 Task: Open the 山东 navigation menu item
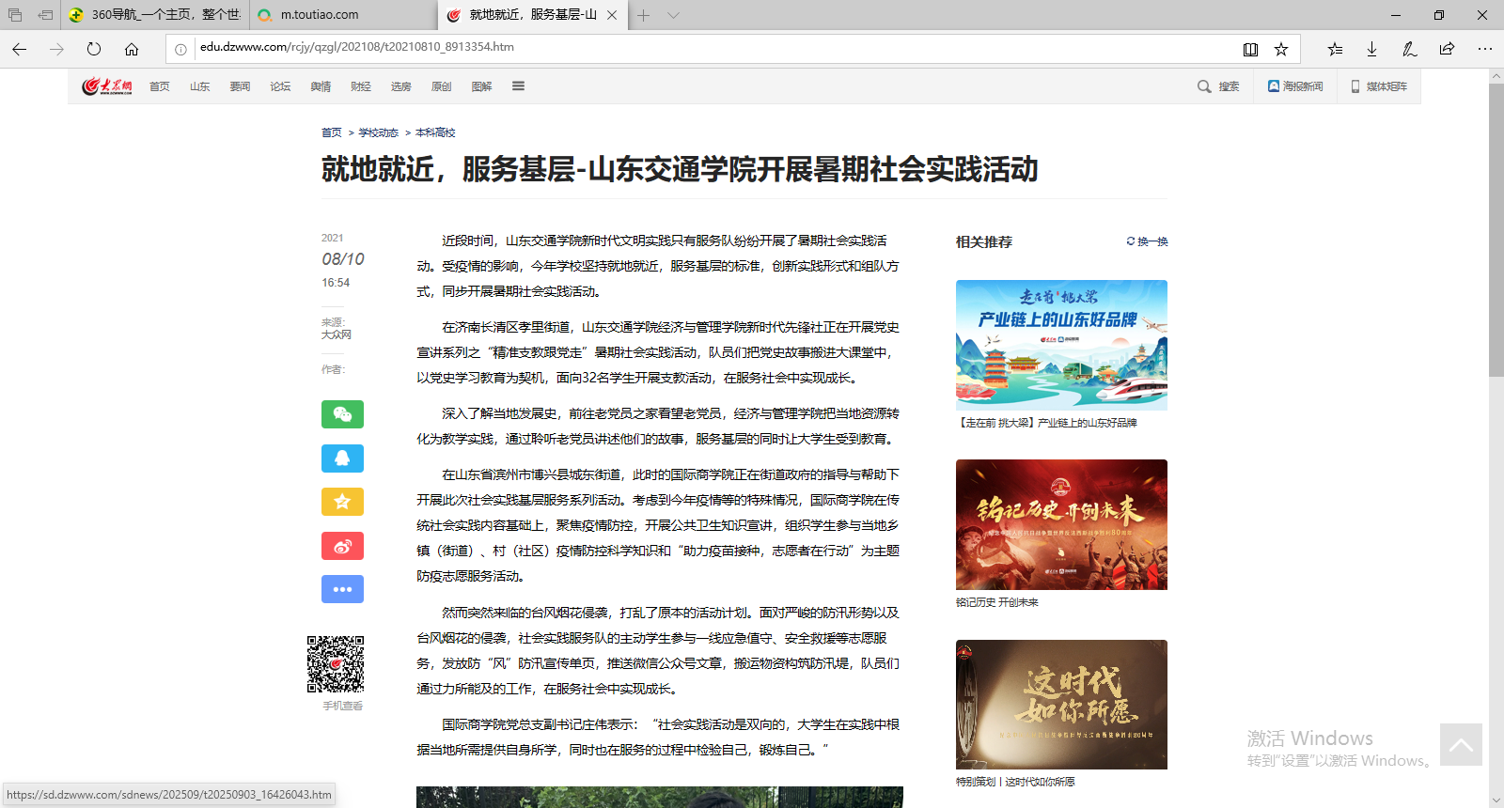[199, 86]
